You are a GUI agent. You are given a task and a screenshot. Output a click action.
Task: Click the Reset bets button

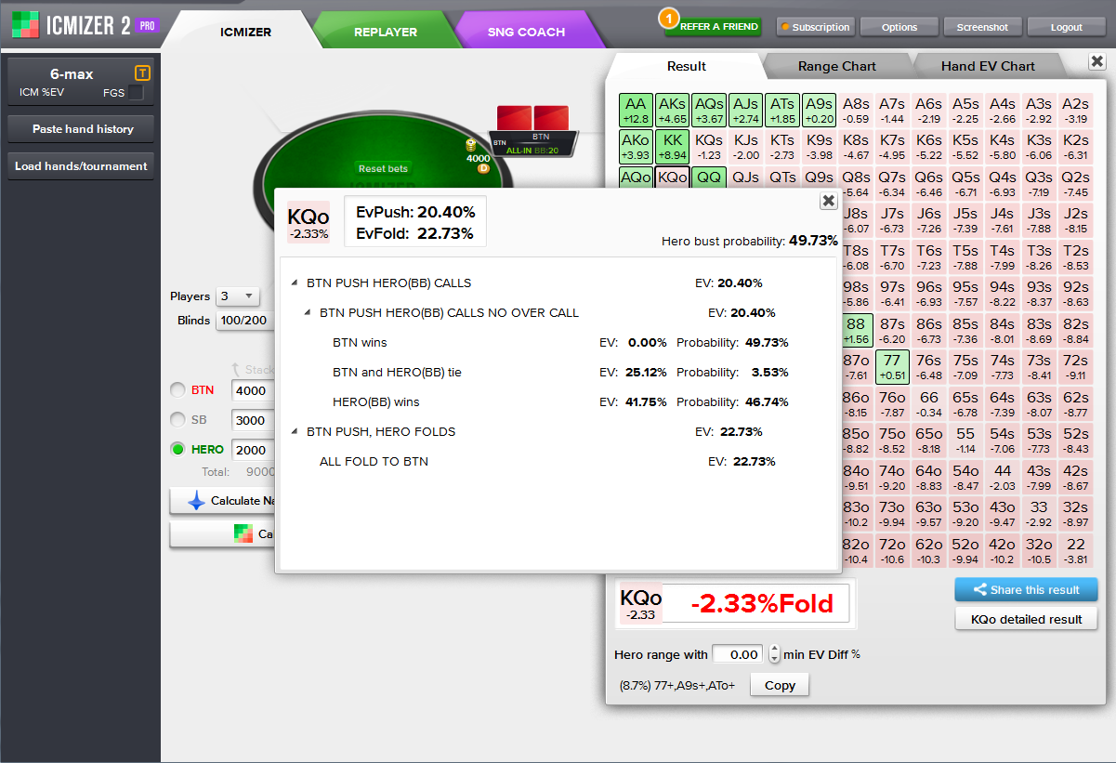[x=383, y=168]
